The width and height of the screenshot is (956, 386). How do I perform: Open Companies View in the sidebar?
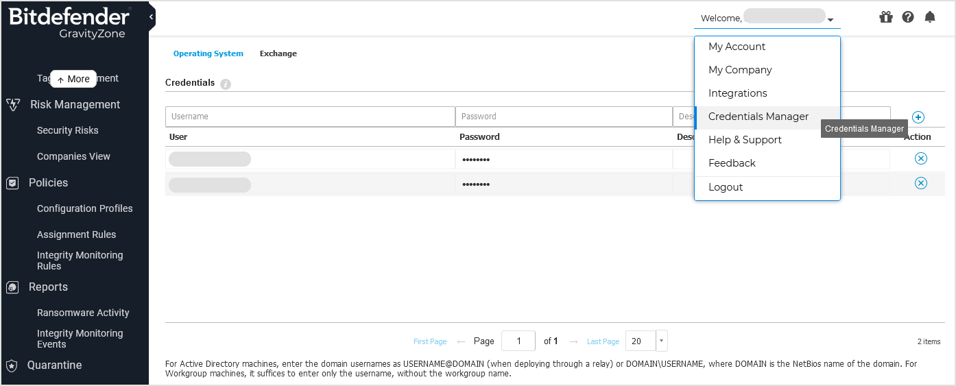click(73, 156)
